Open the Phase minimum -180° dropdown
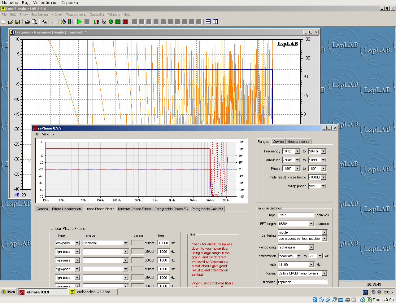Image resolution: width=396 pixels, height=303 pixels. coord(297,169)
